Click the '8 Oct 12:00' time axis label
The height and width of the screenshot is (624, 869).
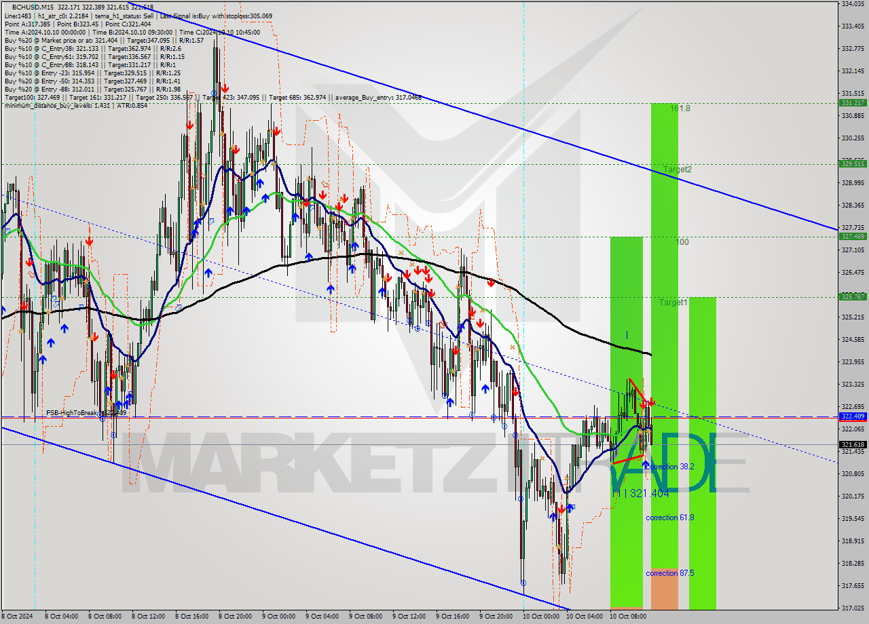click(x=149, y=617)
